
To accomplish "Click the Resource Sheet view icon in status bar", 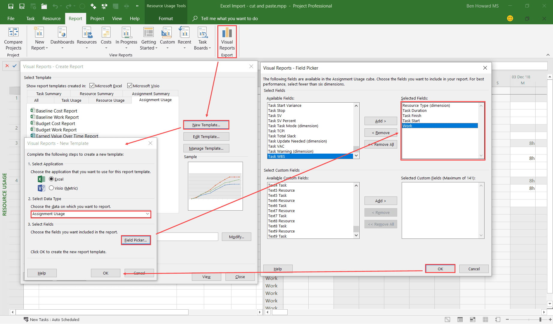I will [485, 319].
